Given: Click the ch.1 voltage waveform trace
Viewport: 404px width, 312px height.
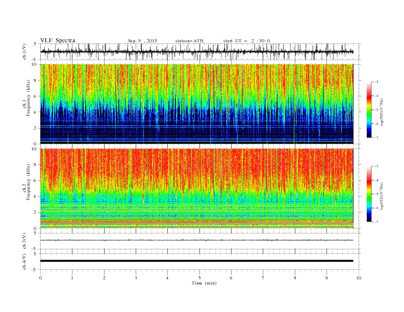Looking at the screenshot, I should click(197, 51).
